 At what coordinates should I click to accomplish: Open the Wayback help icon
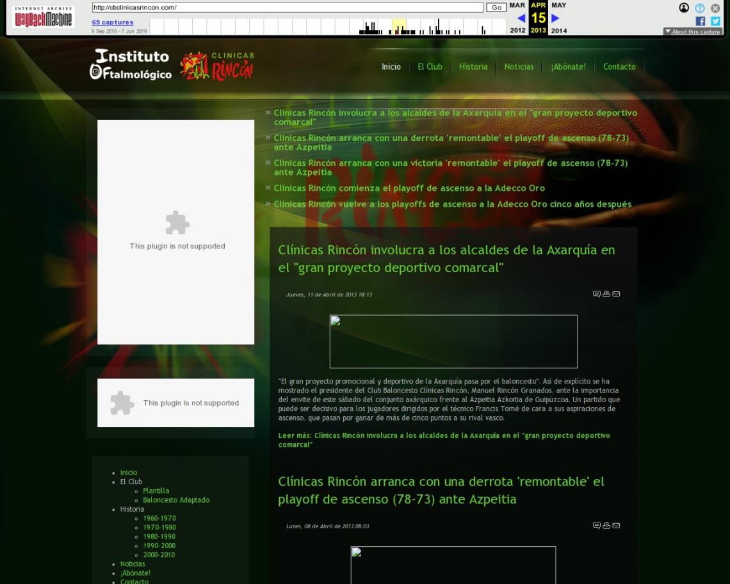[x=700, y=8]
